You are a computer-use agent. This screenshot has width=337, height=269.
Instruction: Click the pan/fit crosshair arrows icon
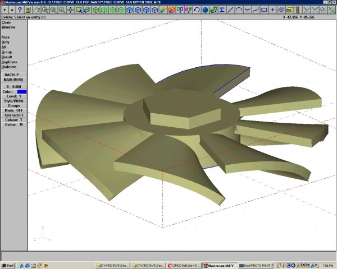point(70,10)
